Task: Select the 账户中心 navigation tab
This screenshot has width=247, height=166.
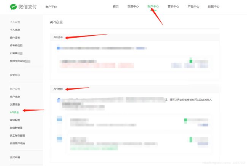Action: [x=153, y=6]
